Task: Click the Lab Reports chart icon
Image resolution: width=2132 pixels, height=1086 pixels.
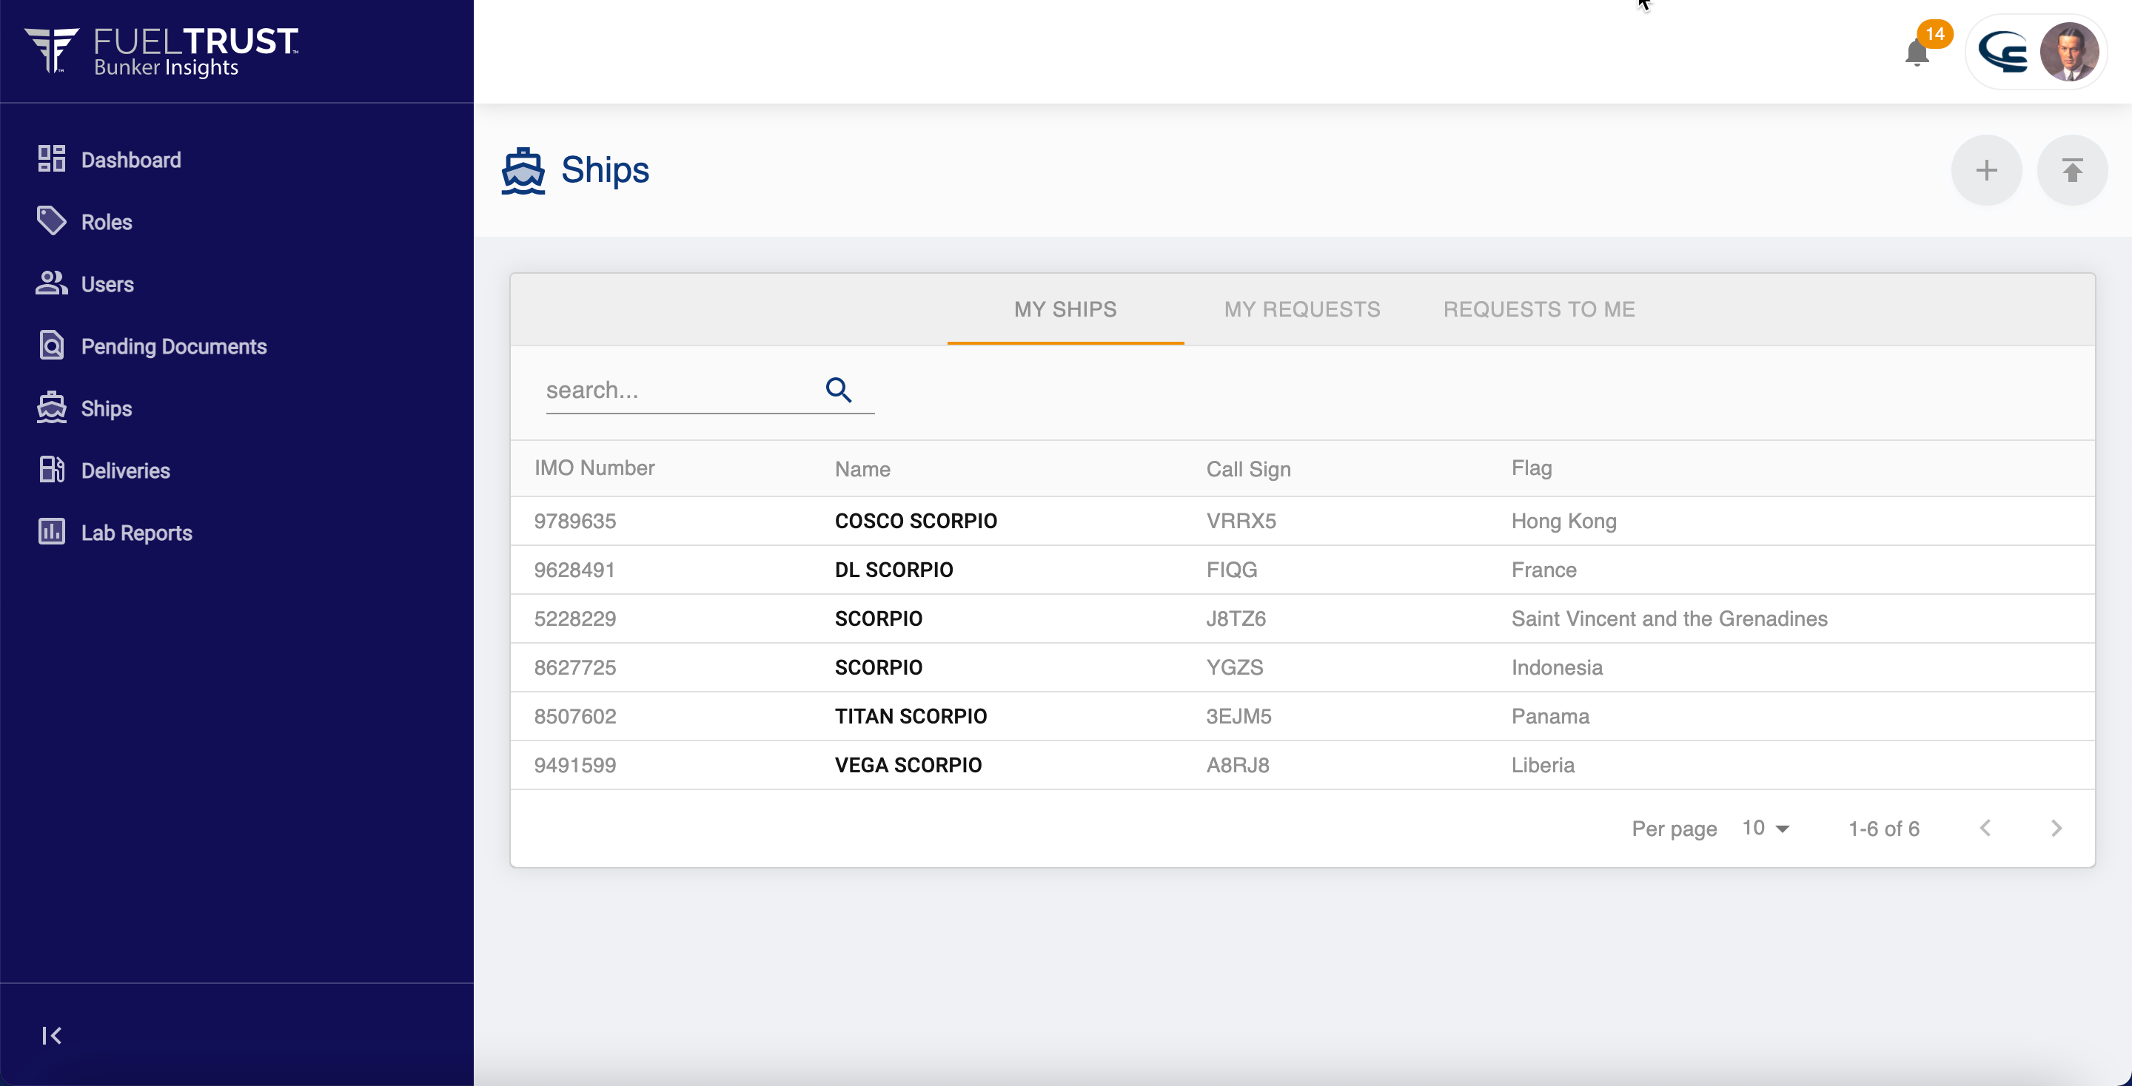Action: [x=51, y=532]
